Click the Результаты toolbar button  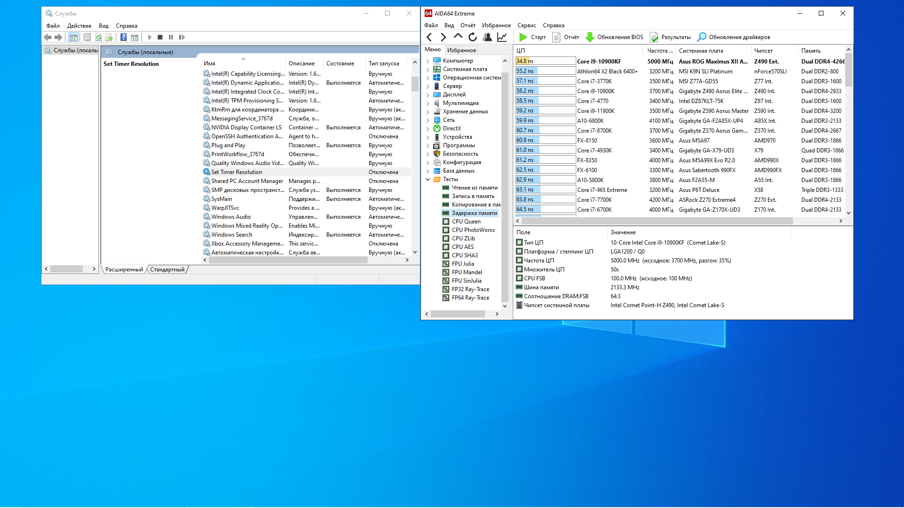670,37
